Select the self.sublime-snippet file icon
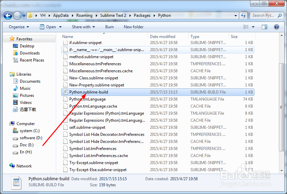The width and height of the screenshot is (287, 194). (x=65, y=127)
